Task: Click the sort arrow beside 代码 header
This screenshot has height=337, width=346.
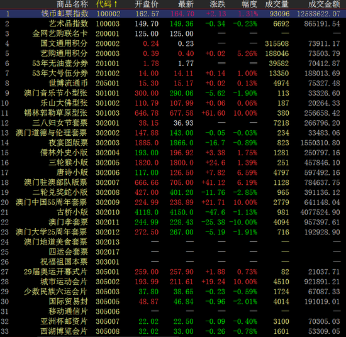Action: point(115,4)
